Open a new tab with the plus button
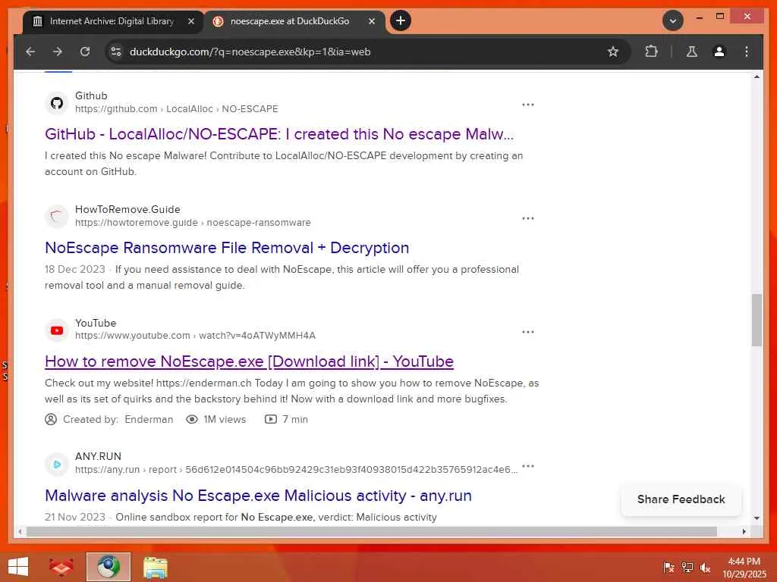 tap(401, 20)
